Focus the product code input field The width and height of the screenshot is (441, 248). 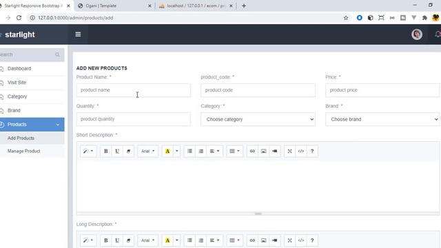[258, 90]
